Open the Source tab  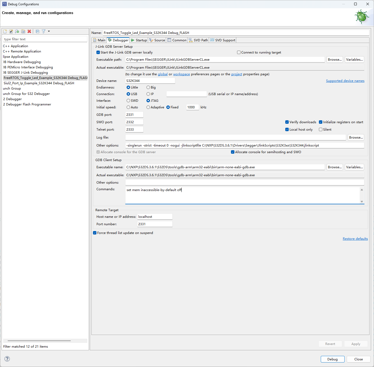pos(157,40)
